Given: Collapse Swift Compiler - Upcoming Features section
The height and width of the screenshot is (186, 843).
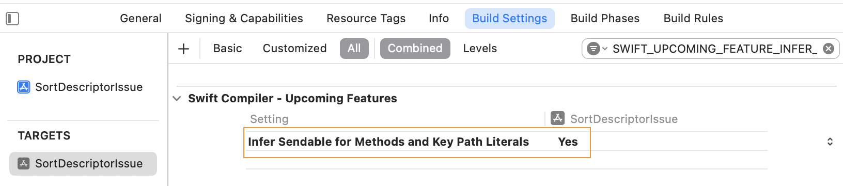Looking at the screenshot, I should (177, 98).
